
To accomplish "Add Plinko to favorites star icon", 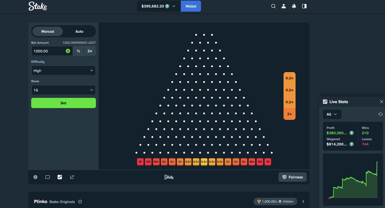I will coord(80,202).
